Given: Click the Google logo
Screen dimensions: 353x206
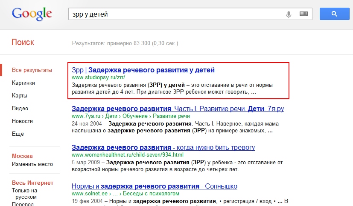Looking at the screenshot, I should [x=32, y=14].
